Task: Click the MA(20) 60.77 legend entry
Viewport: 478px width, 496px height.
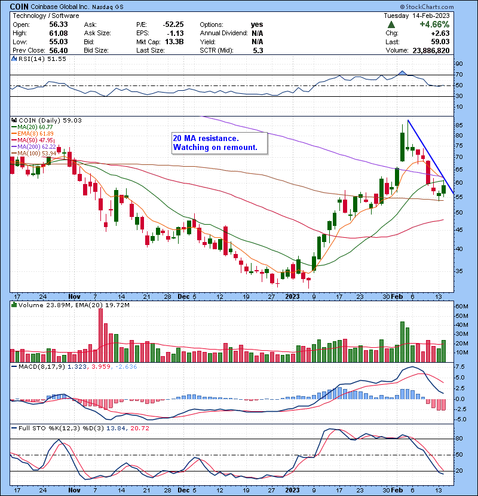Action: 33,127
